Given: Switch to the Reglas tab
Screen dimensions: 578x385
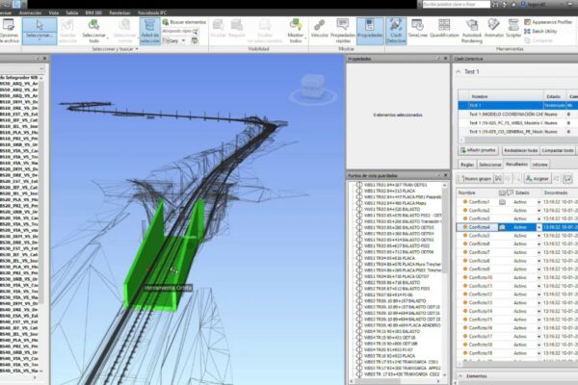Looking at the screenshot, I should click(x=466, y=165).
